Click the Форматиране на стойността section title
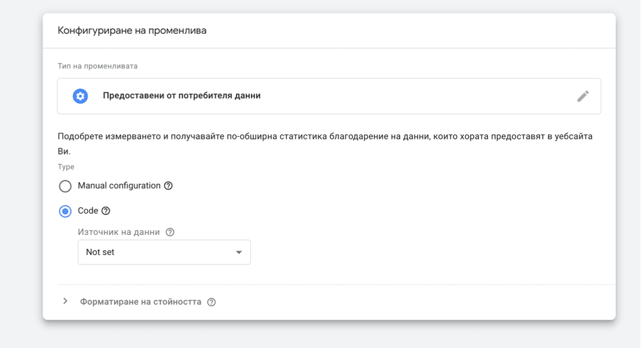Screen dimensions: 641x348 pyautogui.click(x=140, y=302)
